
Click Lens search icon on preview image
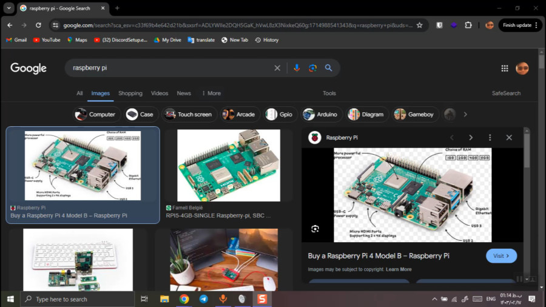(x=315, y=229)
